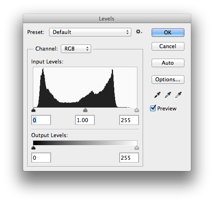Click the output levels 255 field
This screenshot has width=214, height=203.
pos(129,158)
